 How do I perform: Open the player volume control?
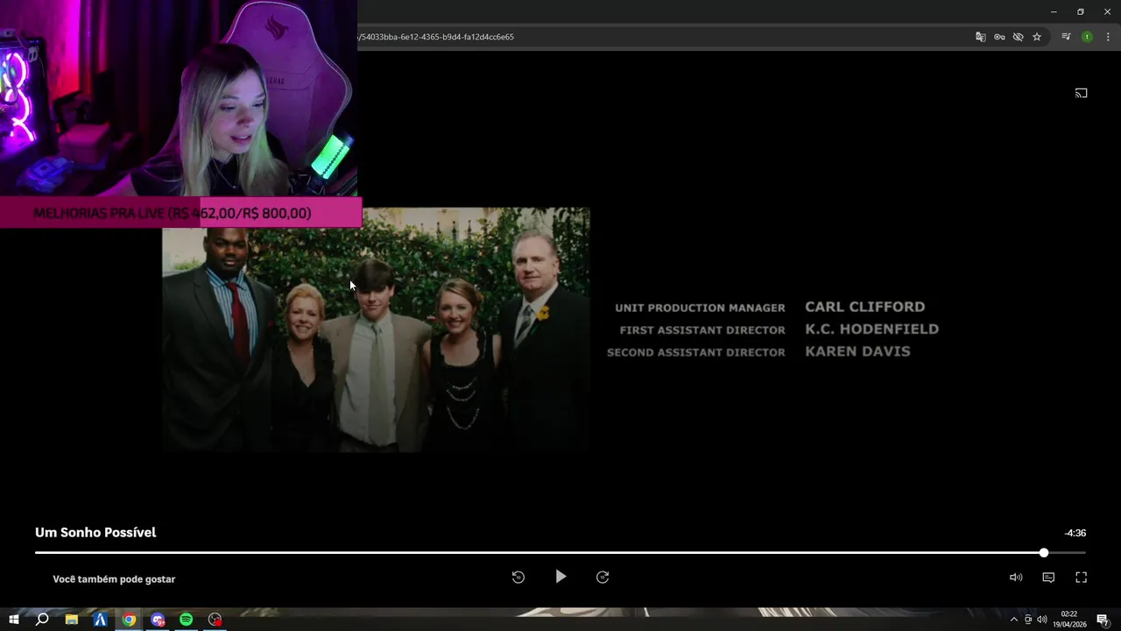click(x=1016, y=578)
